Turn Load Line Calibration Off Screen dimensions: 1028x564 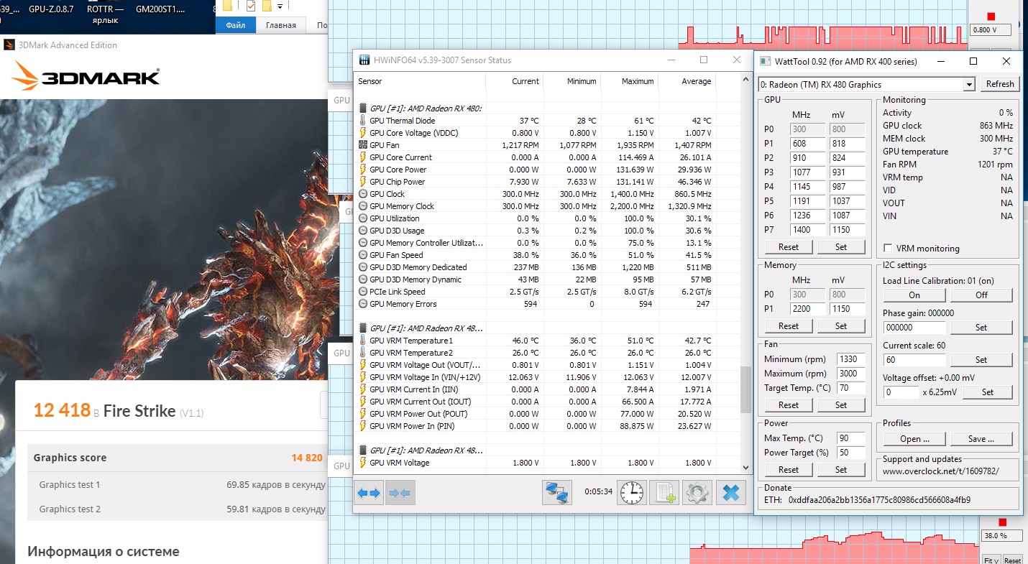pos(981,295)
